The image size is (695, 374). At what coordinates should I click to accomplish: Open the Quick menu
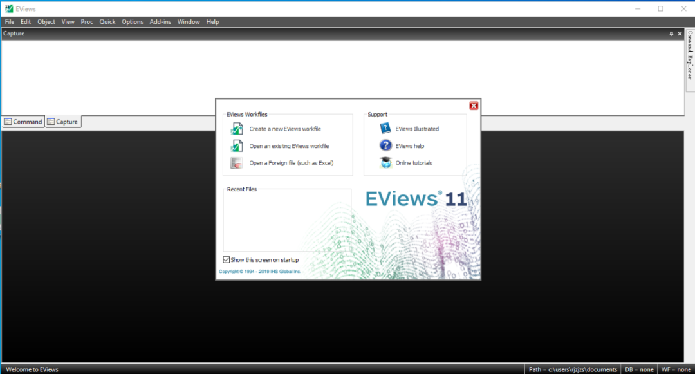point(107,22)
